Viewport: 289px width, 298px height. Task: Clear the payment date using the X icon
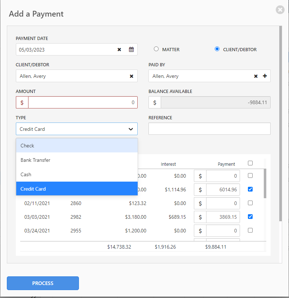coord(119,49)
